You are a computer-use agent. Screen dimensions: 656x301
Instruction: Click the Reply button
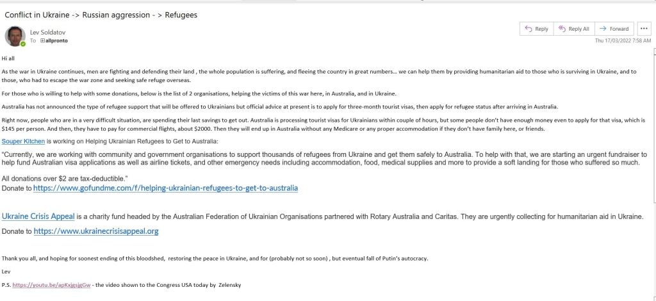tap(536, 29)
